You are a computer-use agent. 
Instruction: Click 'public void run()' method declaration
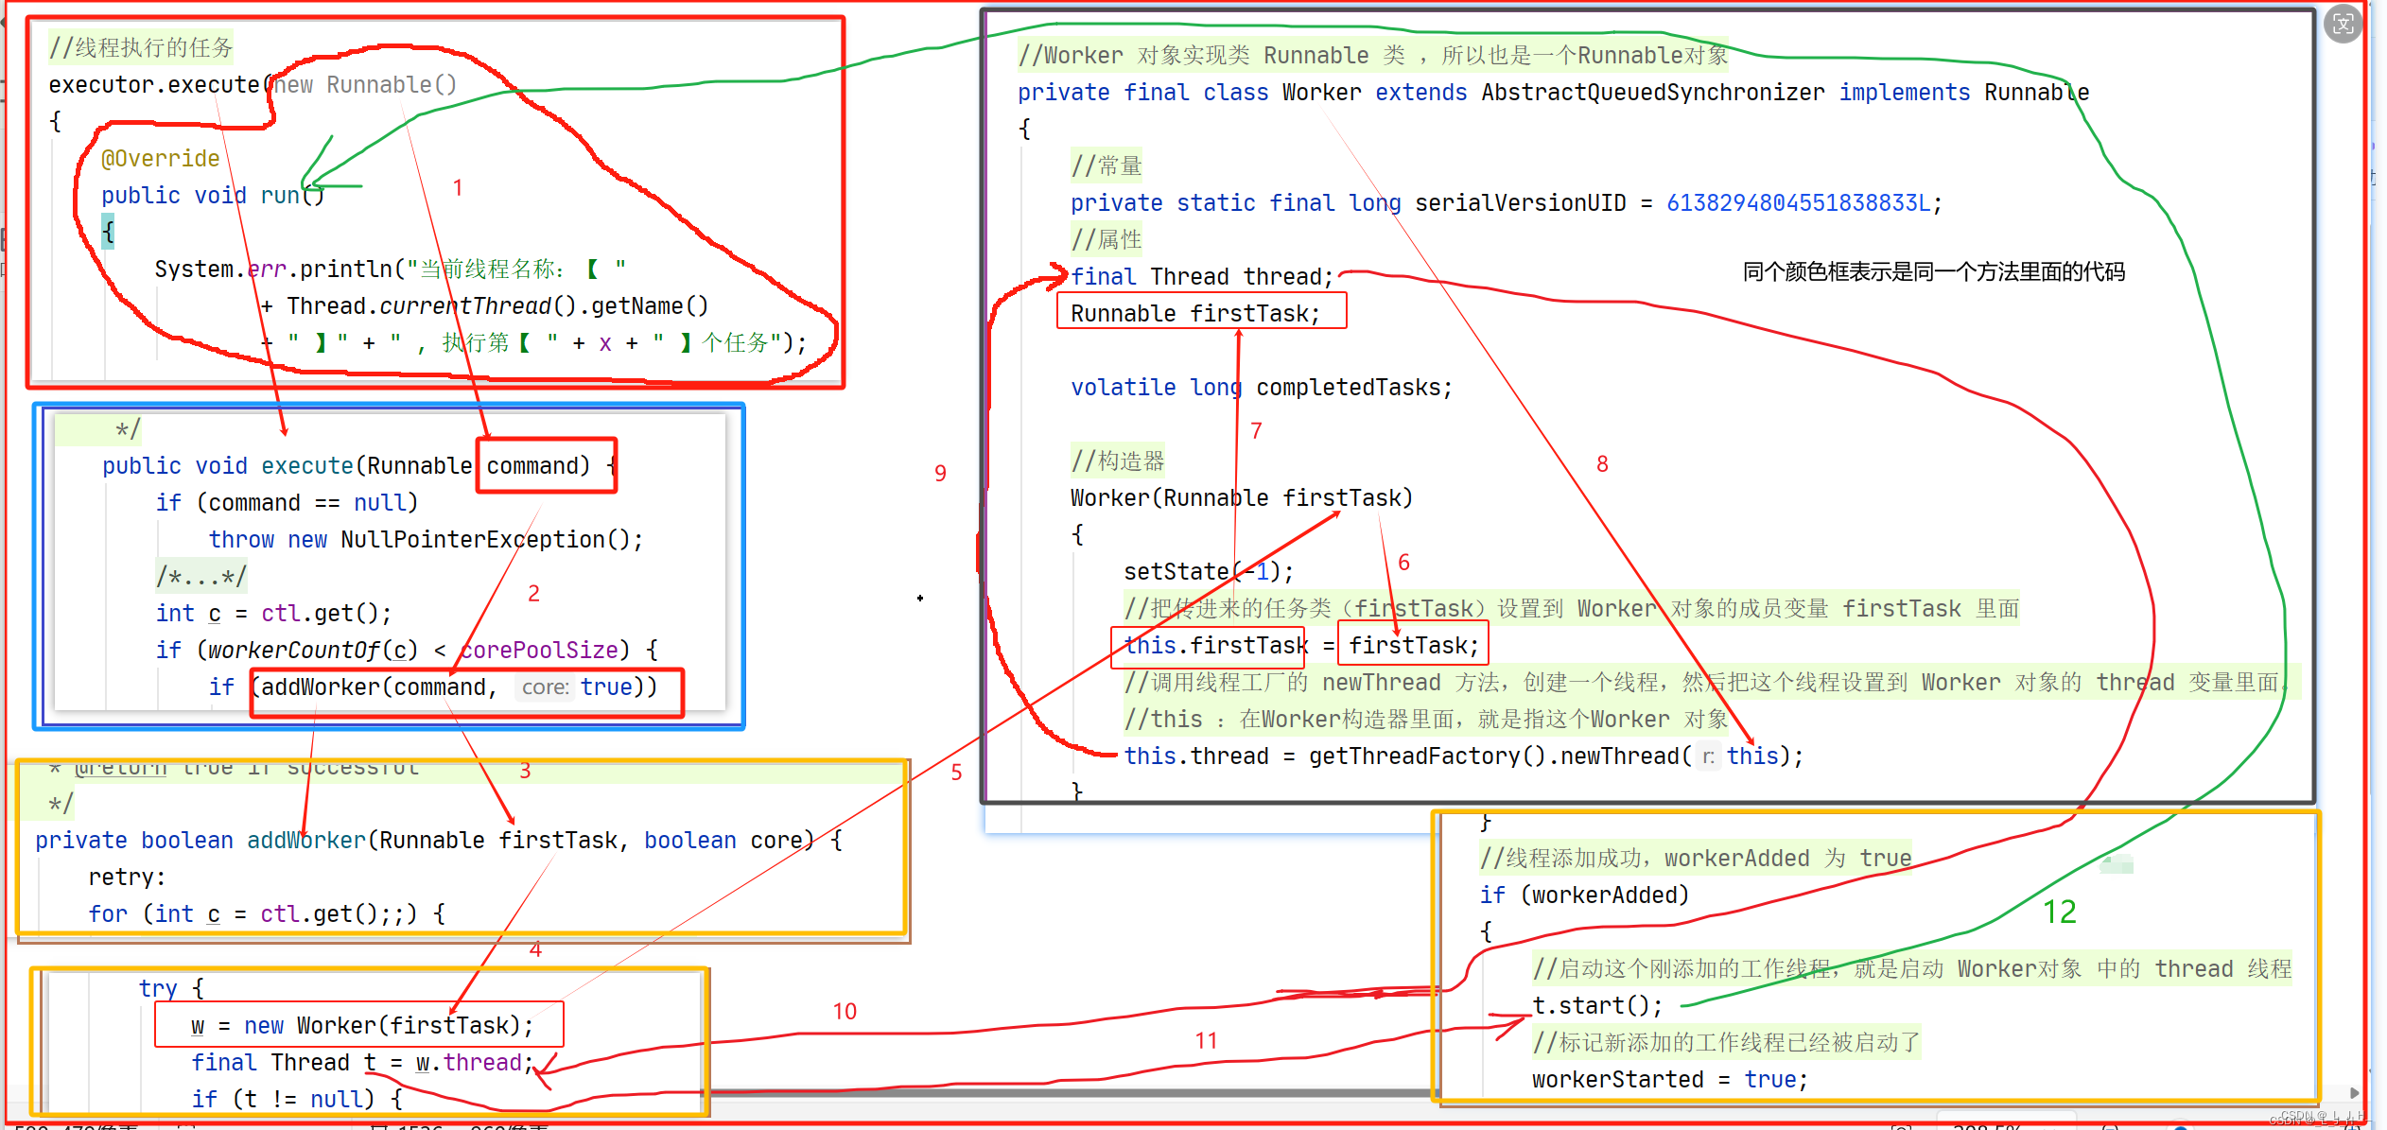pyautogui.click(x=213, y=195)
